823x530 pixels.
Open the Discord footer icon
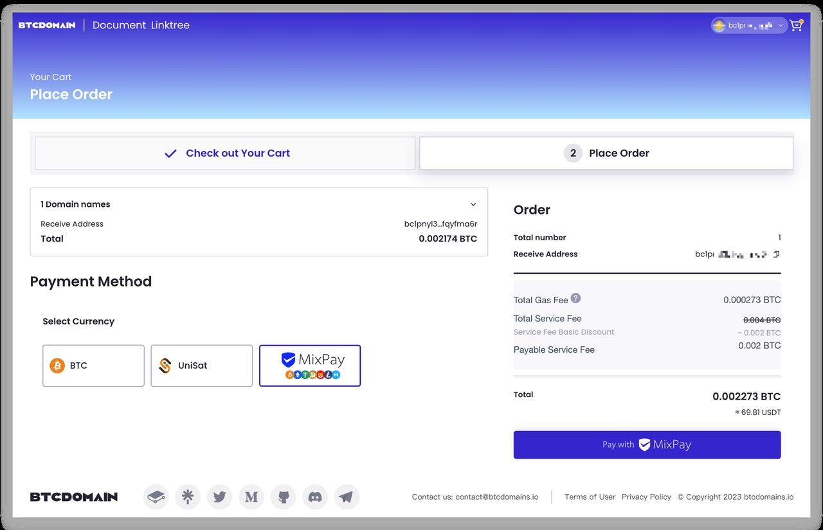point(315,497)
